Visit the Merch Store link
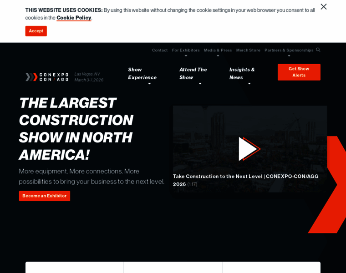The image size is (346, 273). coord(248,51)
